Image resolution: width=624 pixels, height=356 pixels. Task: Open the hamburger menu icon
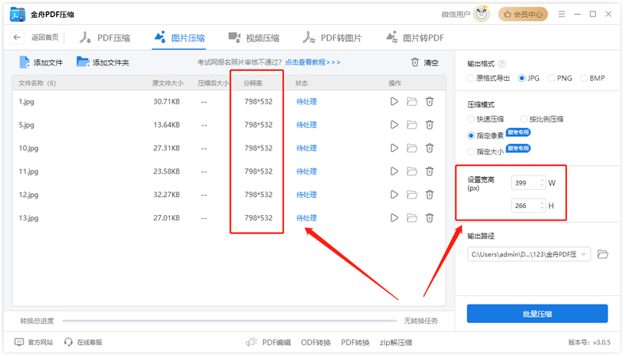coord(562,14)
